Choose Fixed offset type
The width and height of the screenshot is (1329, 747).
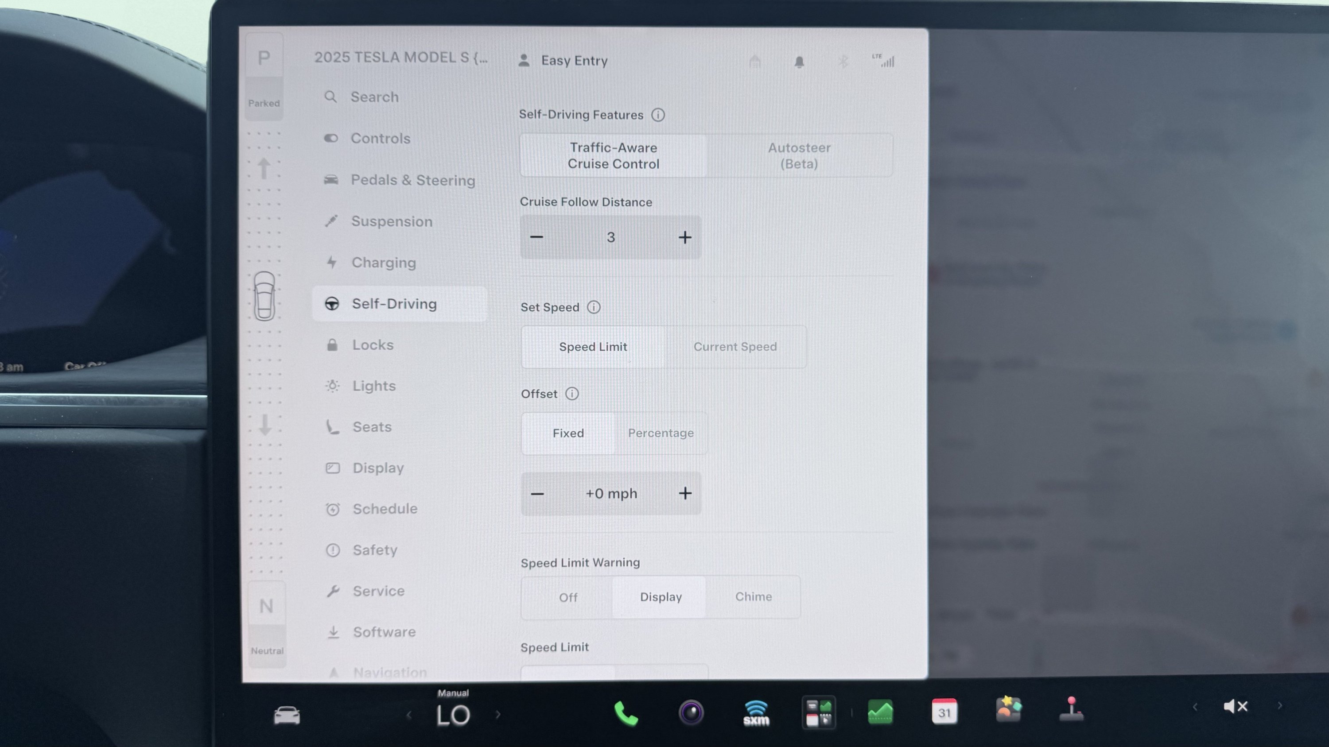pos(568,433)
